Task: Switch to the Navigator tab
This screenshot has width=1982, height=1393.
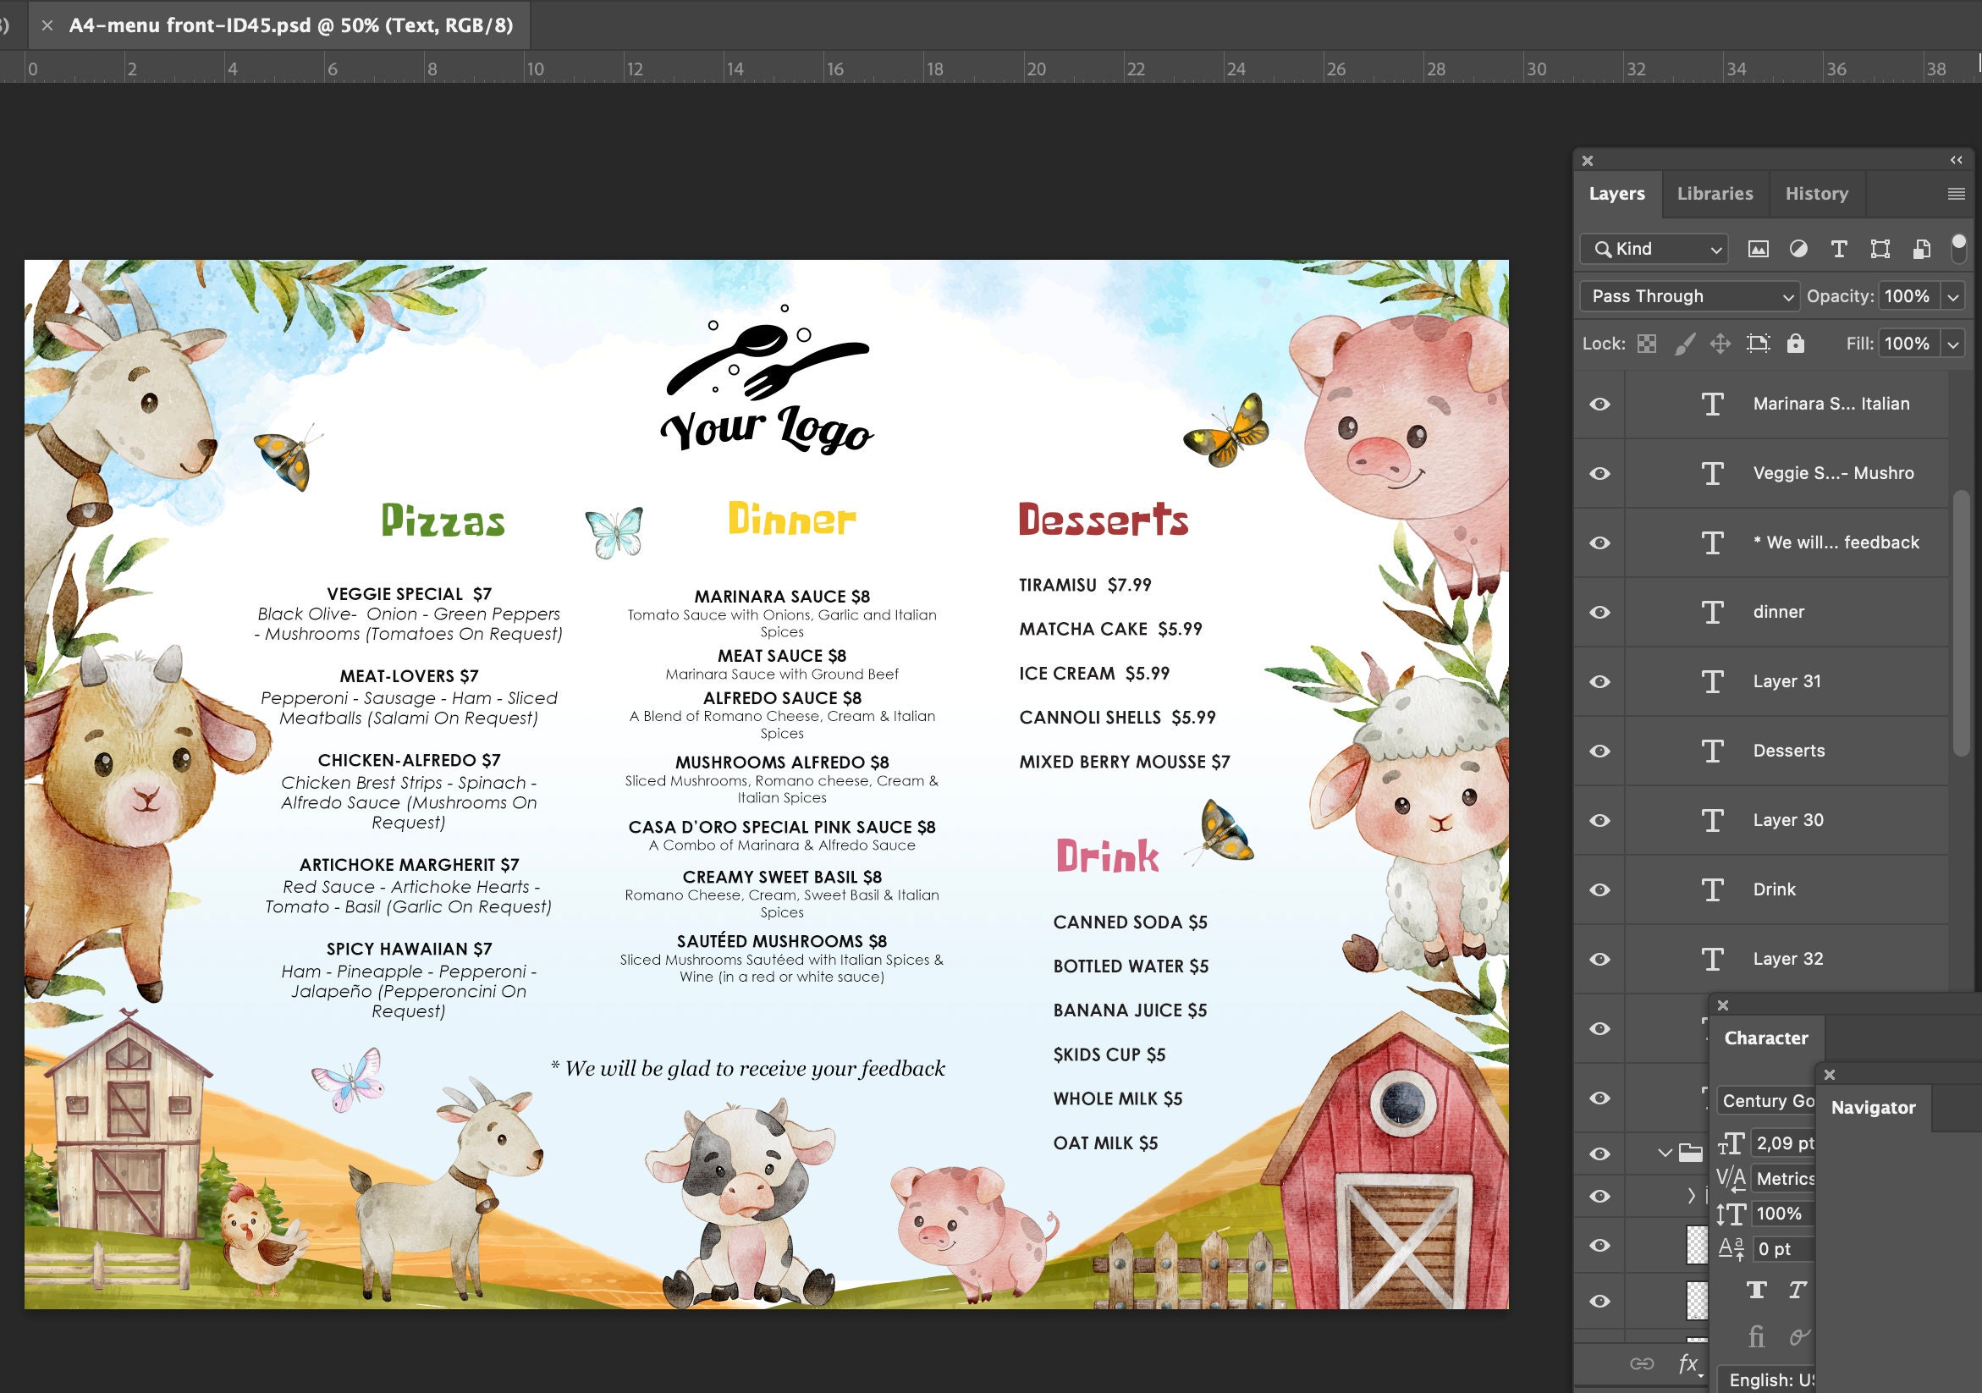Action: (1872, 1107)
